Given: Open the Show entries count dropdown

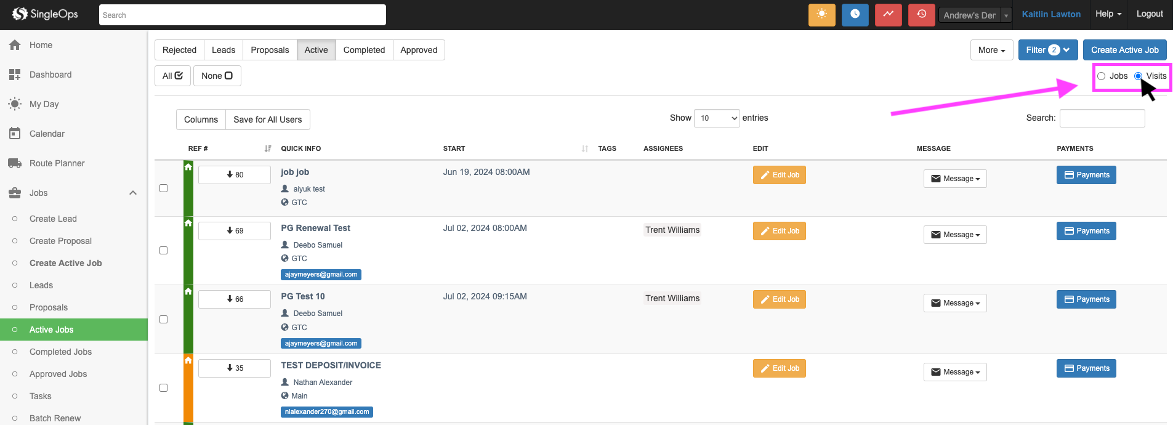Looking at the screenshot, I should point(716,118).
